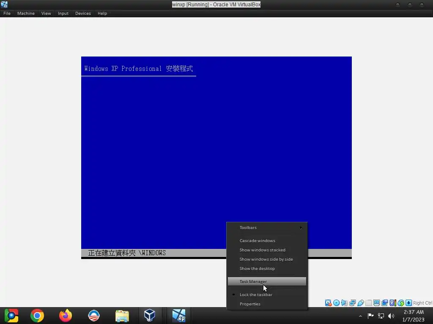Show hidden system tray icons

tap(360, 316)
